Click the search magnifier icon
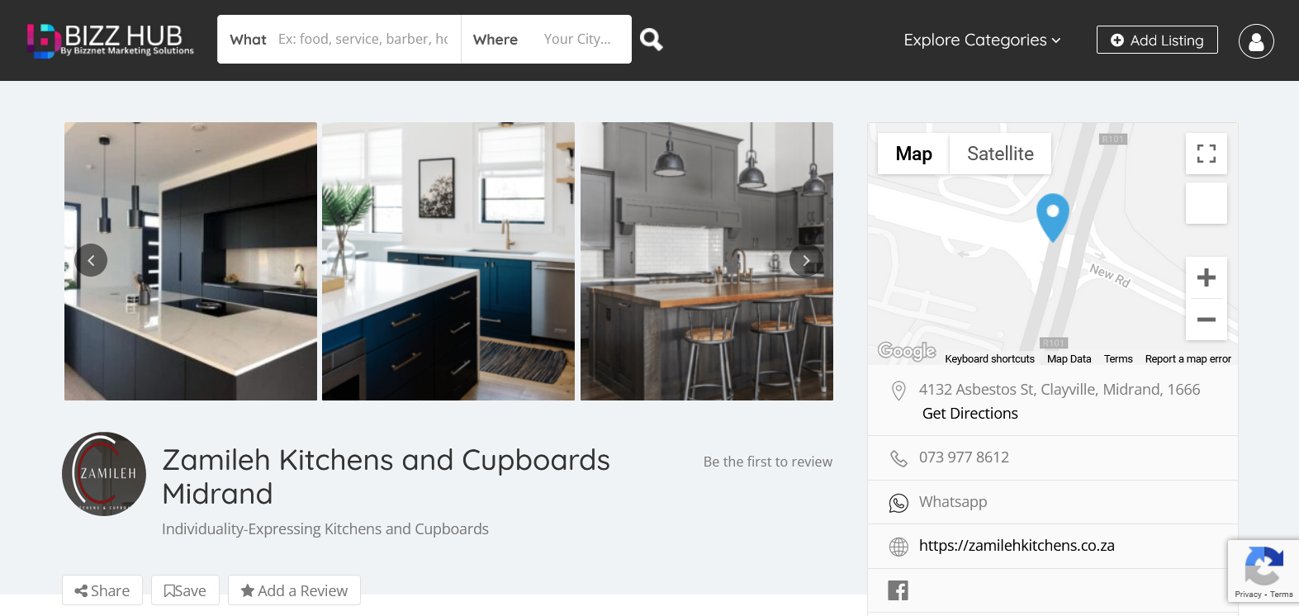1299x616 pixels. pyautogui.click(x=651, y=40)
